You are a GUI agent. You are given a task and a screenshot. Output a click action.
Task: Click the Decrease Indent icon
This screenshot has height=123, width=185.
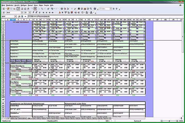[x=76, y=12]
